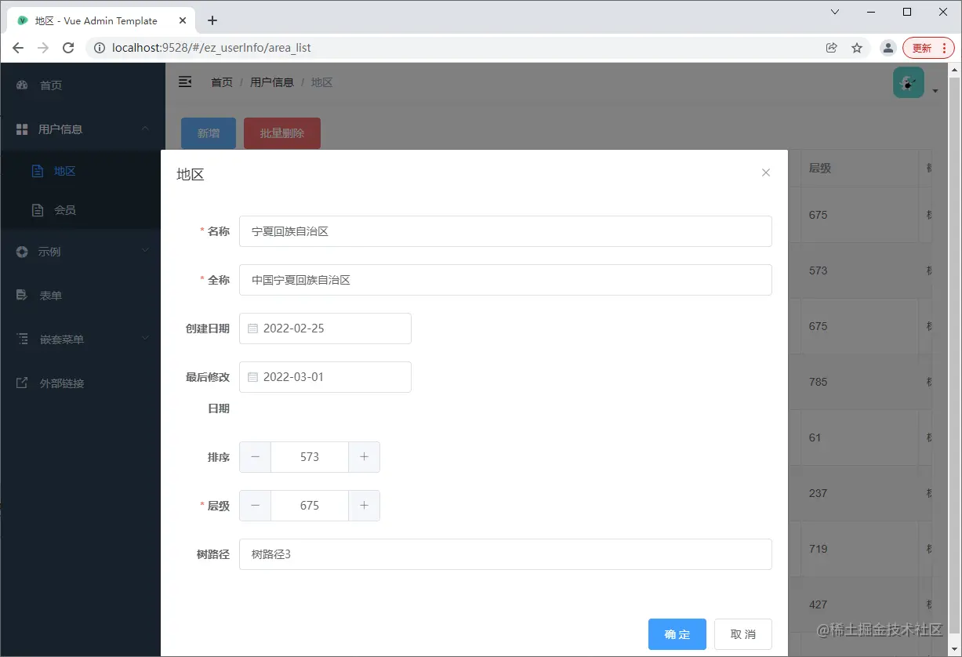Screen dimensions: 962x657
Task: Select 会员 in the sidebar submenu
Action: pyautogui.click(x=82, y=210)
